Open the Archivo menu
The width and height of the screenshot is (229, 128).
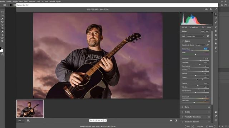(3, 1)
